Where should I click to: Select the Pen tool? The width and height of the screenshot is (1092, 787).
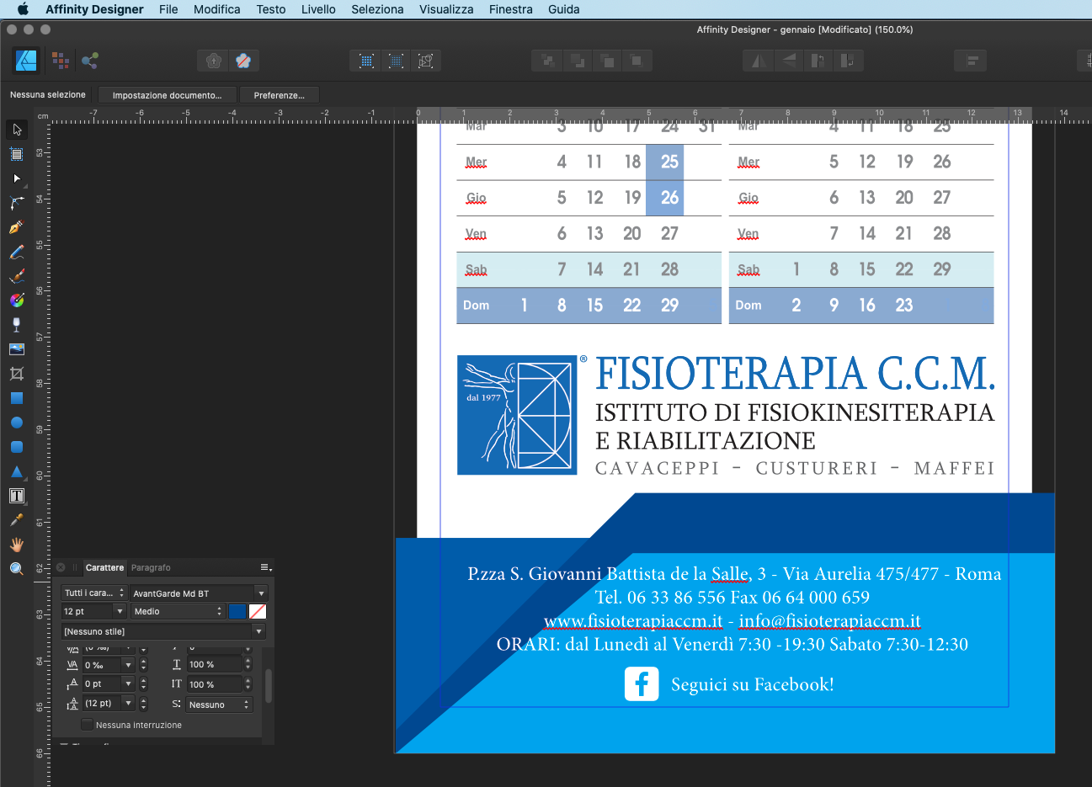coord(17,227)
